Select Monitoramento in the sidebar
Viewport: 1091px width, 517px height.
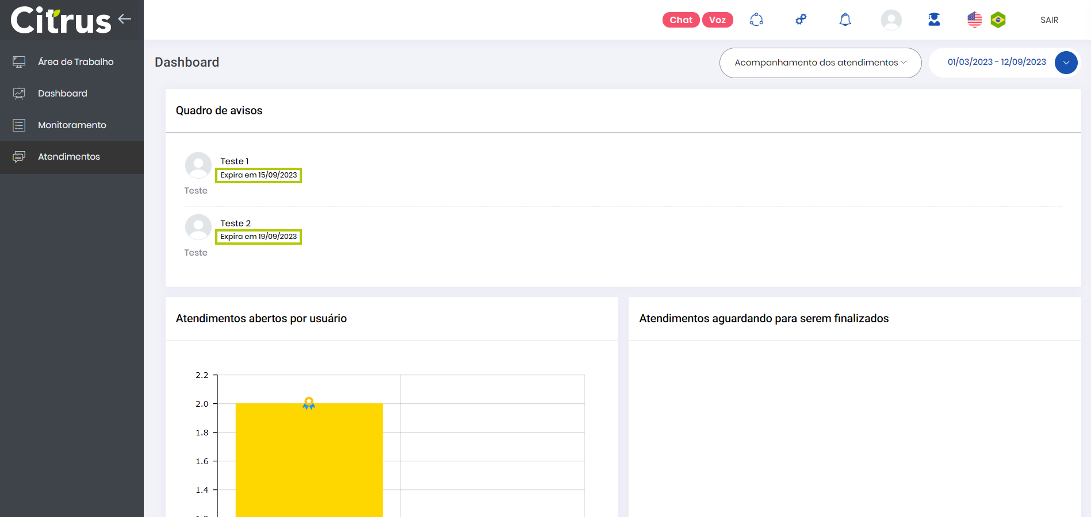click(72, 125)
